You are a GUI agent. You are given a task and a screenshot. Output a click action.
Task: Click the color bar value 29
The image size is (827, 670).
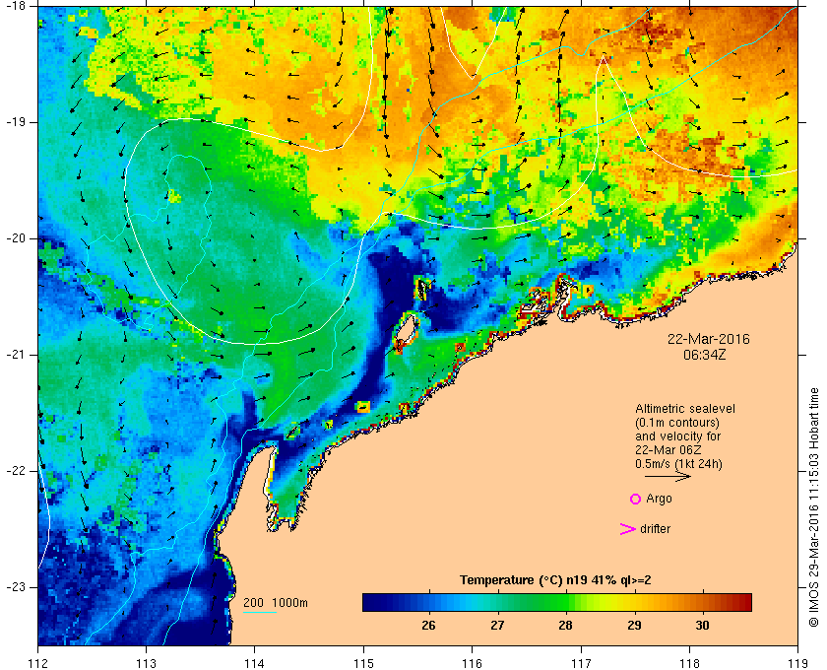[634, 626]
